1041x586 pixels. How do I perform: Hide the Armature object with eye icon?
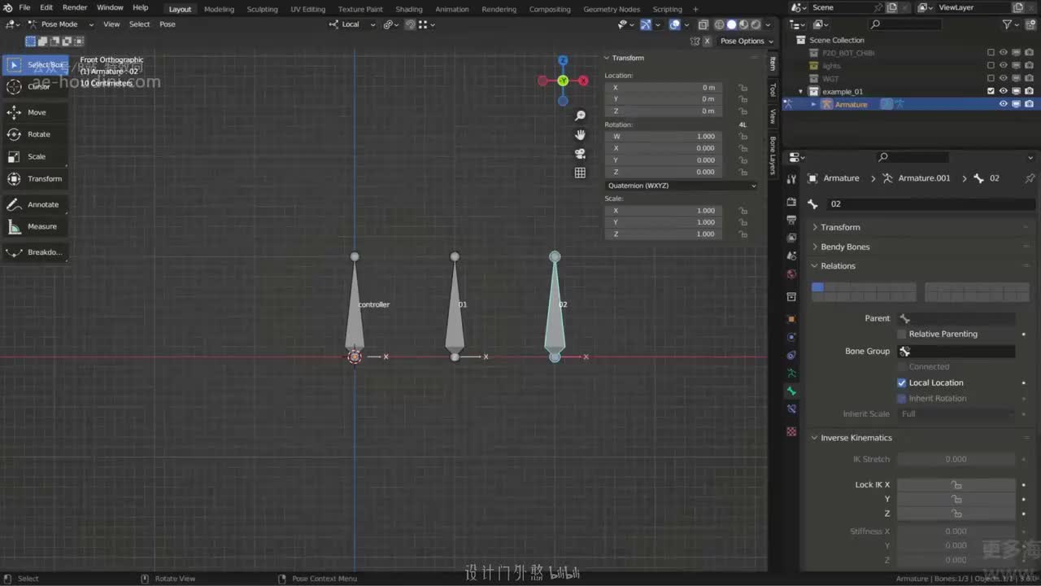1004,104
